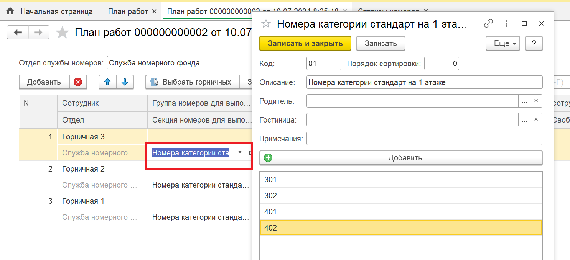Select room 302 in the list
Viewport: 570px width, 260px height.
click(x=401, y=196)
